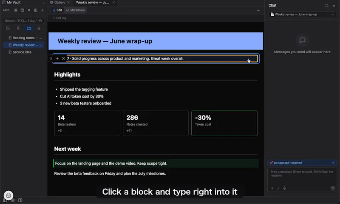Click the chat slash command icon
340x204 pixels.
[x=278, y=188]
